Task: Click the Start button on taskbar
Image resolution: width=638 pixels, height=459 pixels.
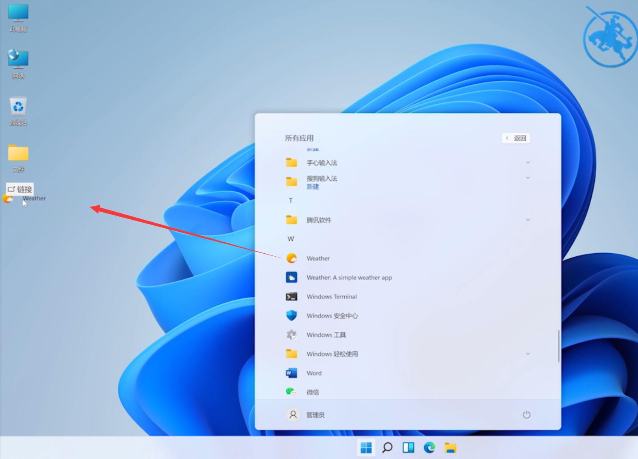Action: click(x=366, y=448)
